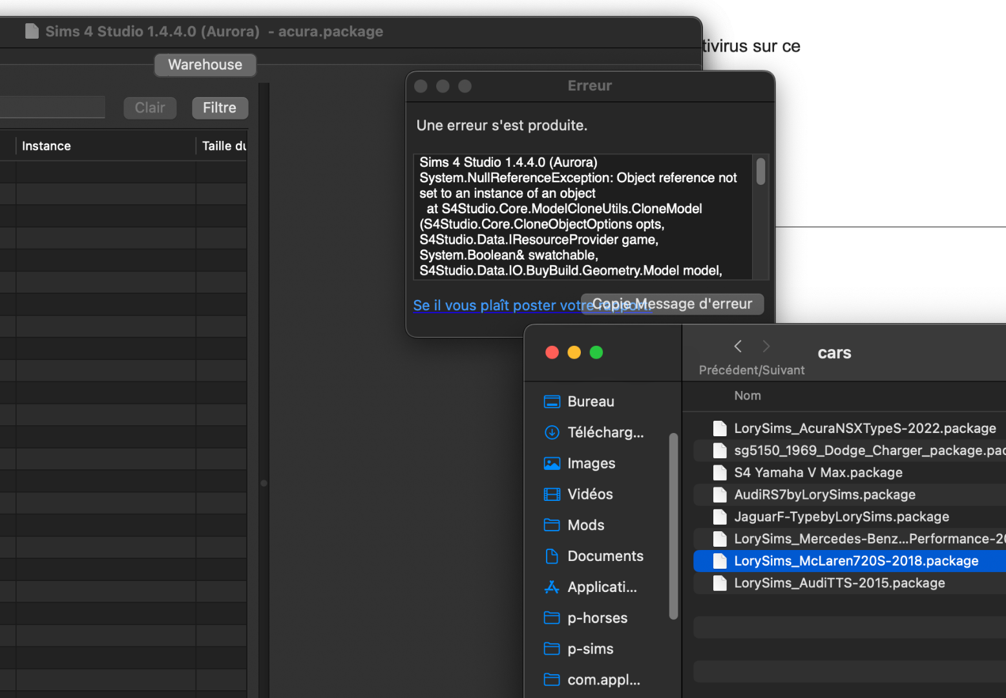Image resolution: width=1006 pixels, height=698 pixels.
Task: Open Téléchargements in the Finder sidebar
Action: 604,432
